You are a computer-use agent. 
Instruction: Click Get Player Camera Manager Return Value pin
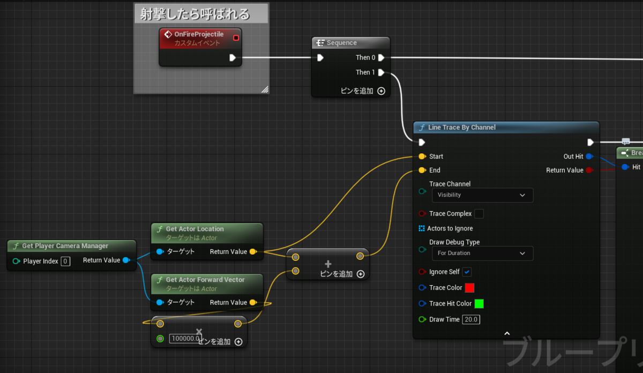coord(126,260)
